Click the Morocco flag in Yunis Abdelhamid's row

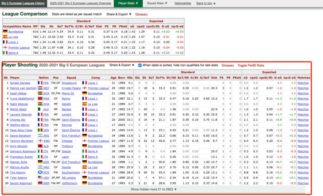click(x=40, y=98)
